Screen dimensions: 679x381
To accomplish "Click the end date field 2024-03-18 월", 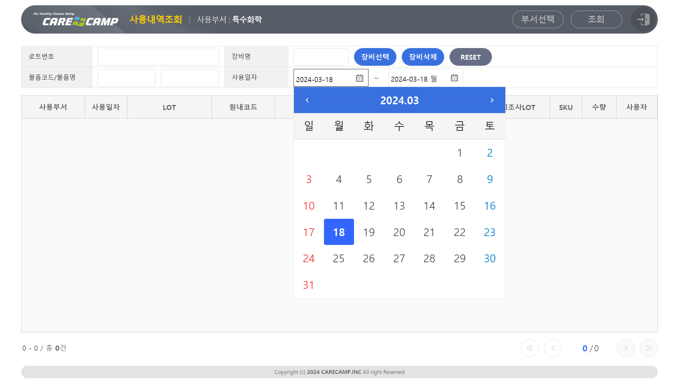I will [426, 78].
